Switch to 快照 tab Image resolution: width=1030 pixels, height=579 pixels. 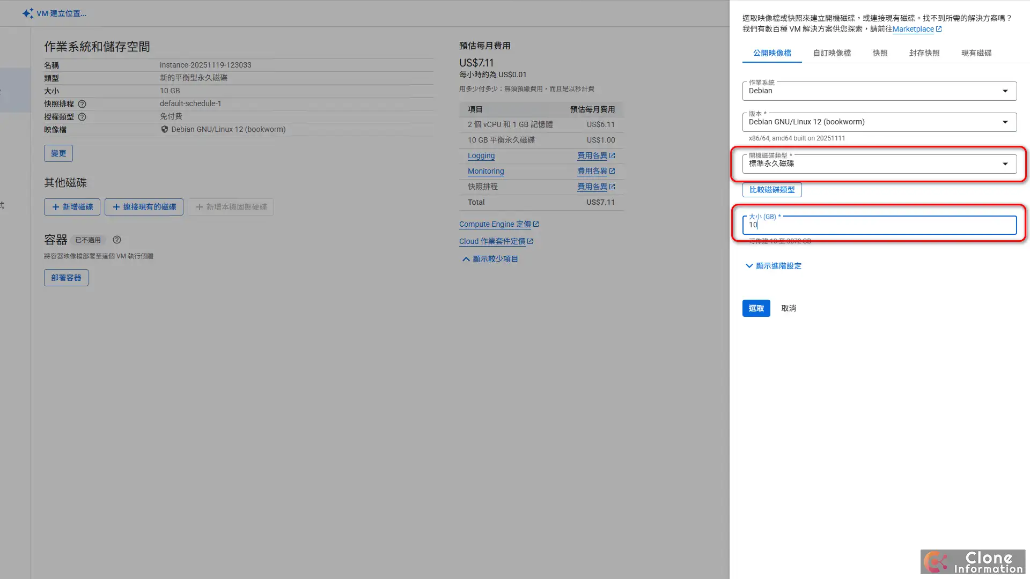click(x=880, y=53)
